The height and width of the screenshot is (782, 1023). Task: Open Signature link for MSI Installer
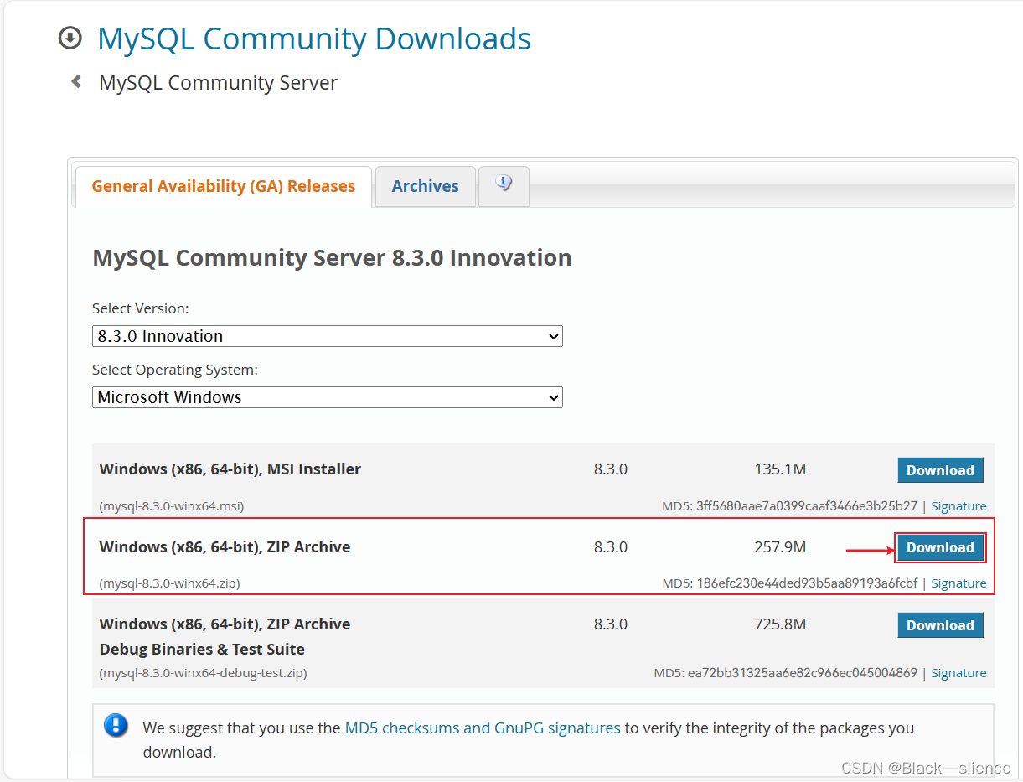[x=958, y=506]
